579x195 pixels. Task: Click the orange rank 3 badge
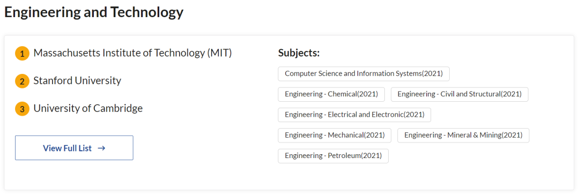coord(22,109)
